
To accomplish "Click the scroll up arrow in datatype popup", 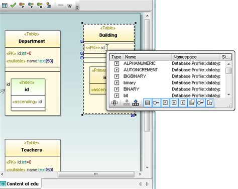I will 228,64.
